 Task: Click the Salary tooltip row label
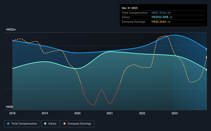pyautogui.click(x=126, y=17)
